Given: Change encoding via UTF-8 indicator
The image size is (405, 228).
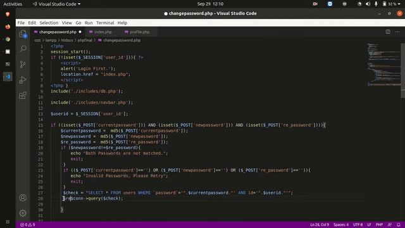Looking at the screenshot, I should coord(358,225).
